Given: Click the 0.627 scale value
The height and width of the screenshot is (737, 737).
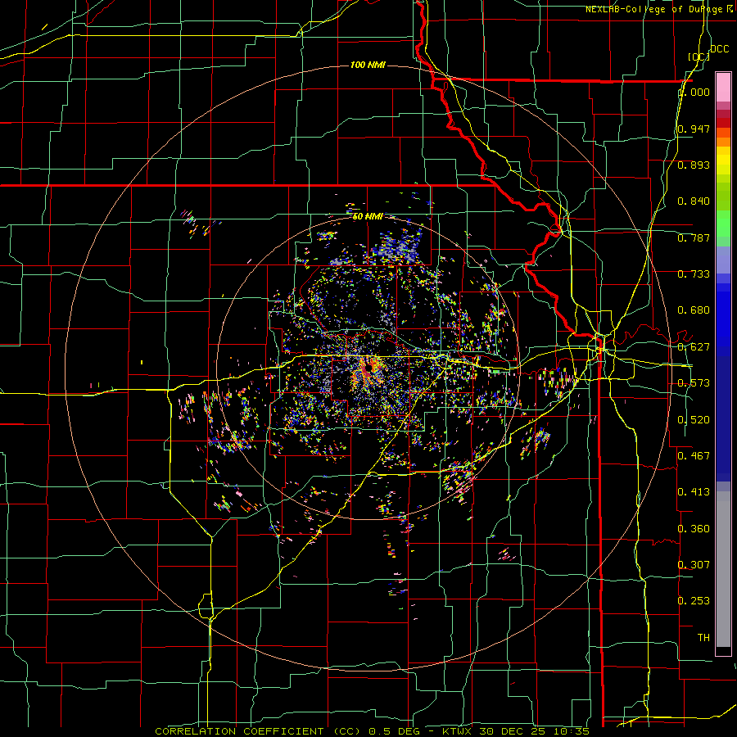Looking at the screenshot, I should (694, 347).
